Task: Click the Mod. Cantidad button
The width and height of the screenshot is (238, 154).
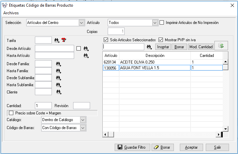Action: point(201,47)
